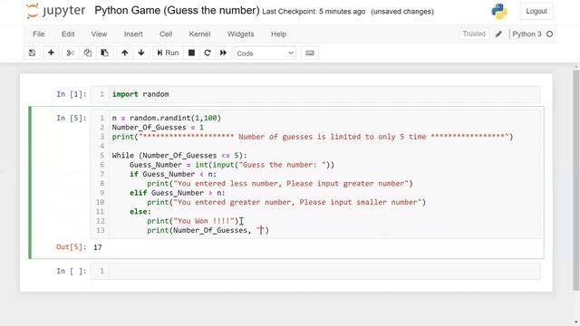Move selected cell down arrow
Screen dimensions: 580x326
click(x=141, y=53)
